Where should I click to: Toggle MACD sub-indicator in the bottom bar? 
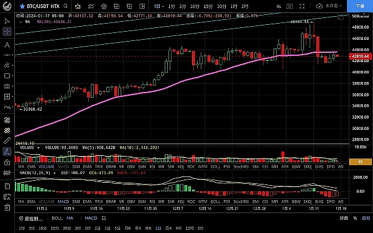[x=91, y=218]
